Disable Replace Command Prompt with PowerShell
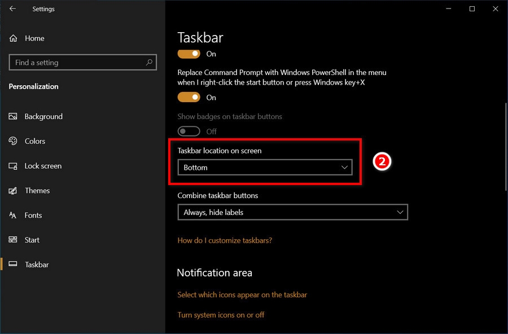Screen dimensions: 508x334 point(189,97)
